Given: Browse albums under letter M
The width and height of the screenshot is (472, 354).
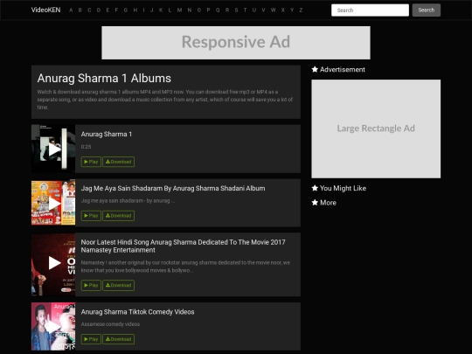Looking at the screenshot, I should click(179, 10).
